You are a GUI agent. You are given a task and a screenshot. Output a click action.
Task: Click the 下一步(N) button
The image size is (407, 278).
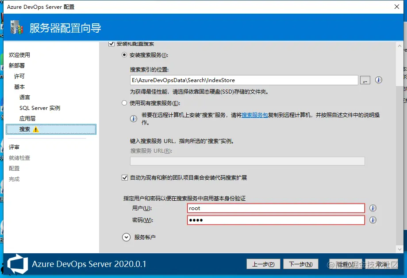(x=300, y=264)
